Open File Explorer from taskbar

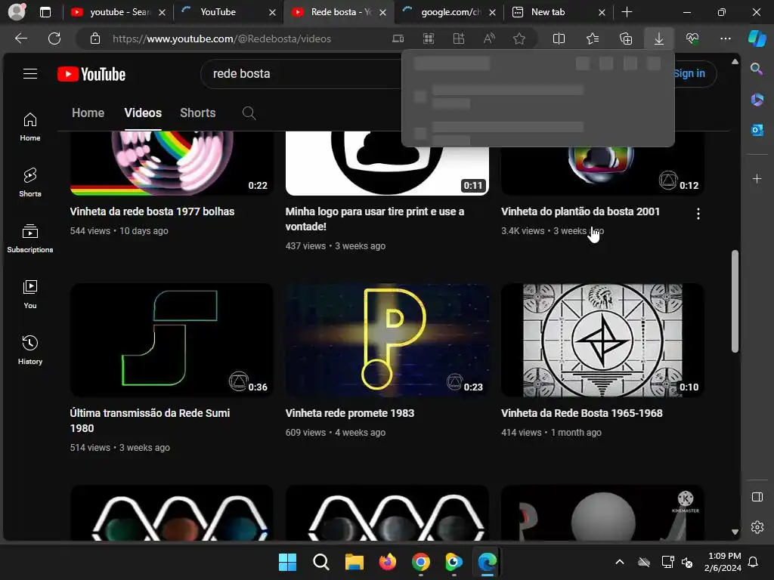[354, 562]
